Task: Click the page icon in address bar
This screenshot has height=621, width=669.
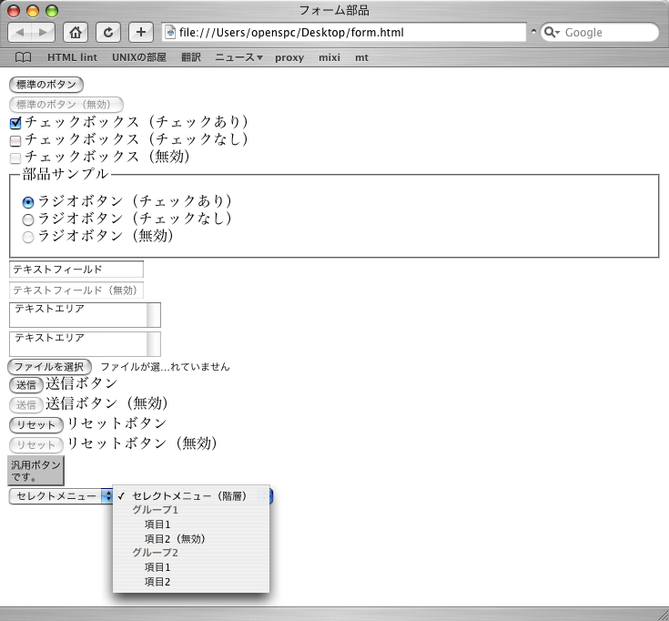Action: (x=170, y=32)
